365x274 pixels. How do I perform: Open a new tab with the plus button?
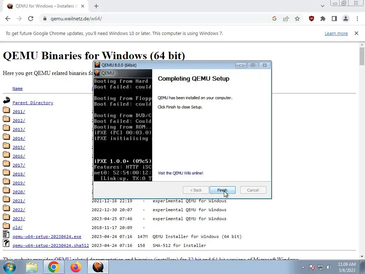click(x=96, y=6)
